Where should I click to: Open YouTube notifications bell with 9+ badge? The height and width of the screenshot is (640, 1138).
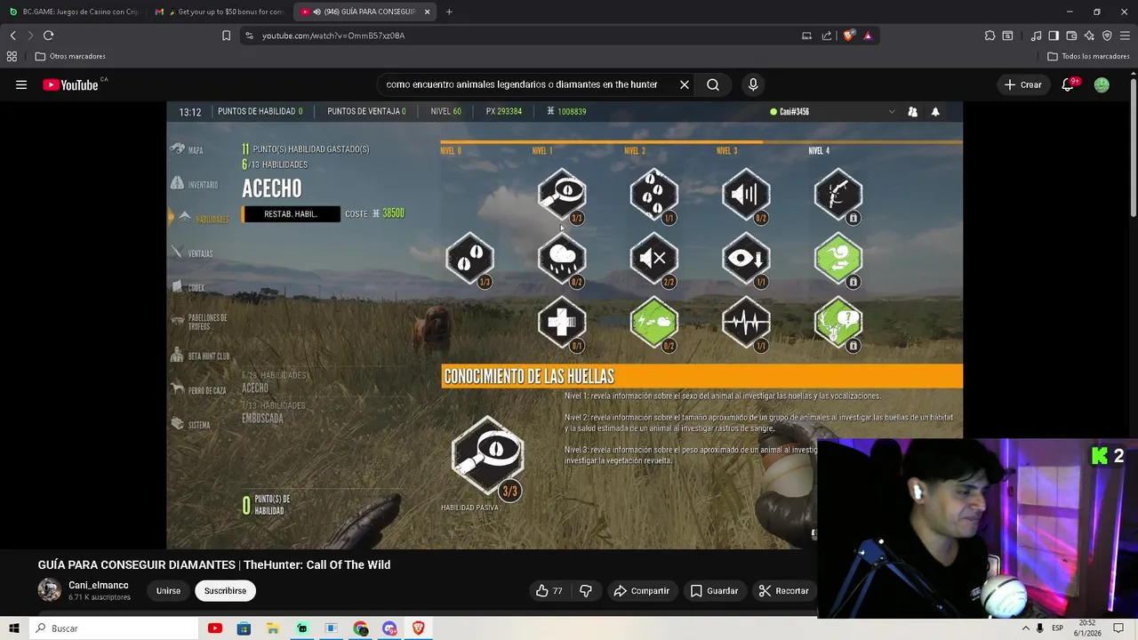1068,84
